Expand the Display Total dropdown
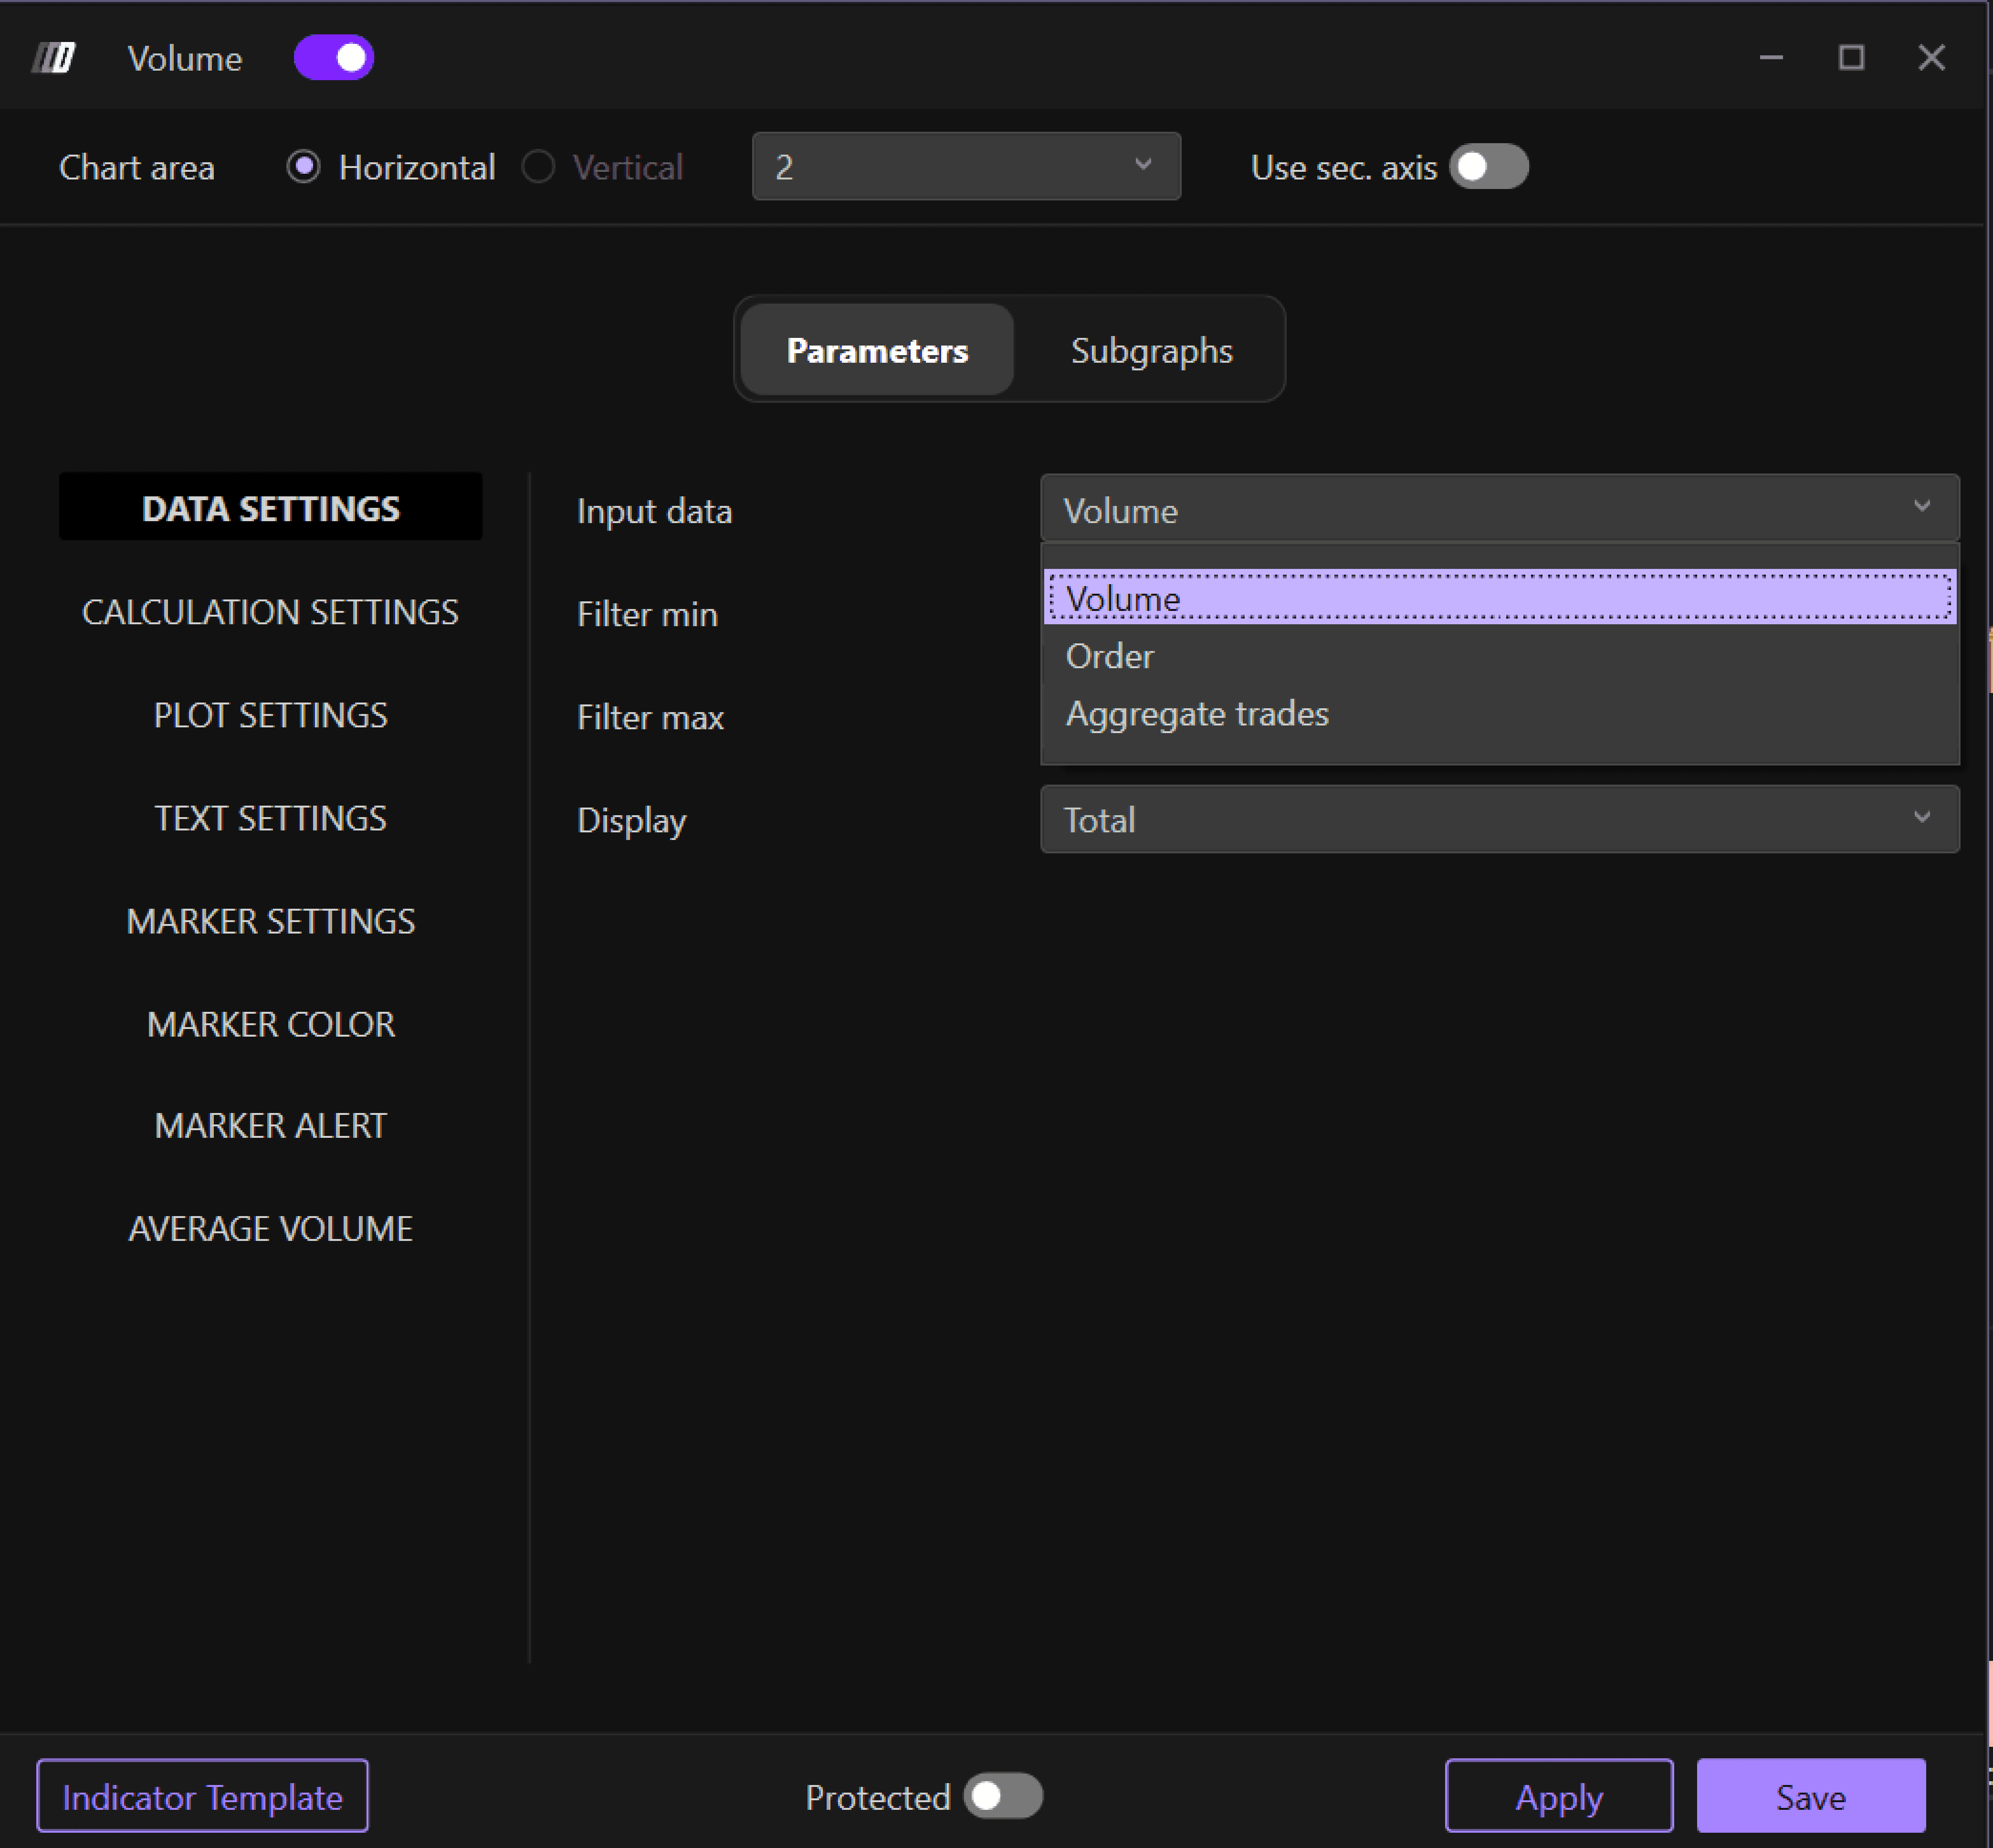Screen dimensions: 1993x1848 click(x=1499, y=819)
